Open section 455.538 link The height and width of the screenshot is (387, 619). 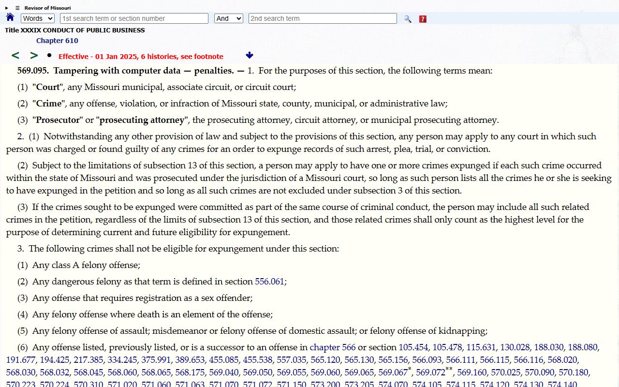[258, 360]
